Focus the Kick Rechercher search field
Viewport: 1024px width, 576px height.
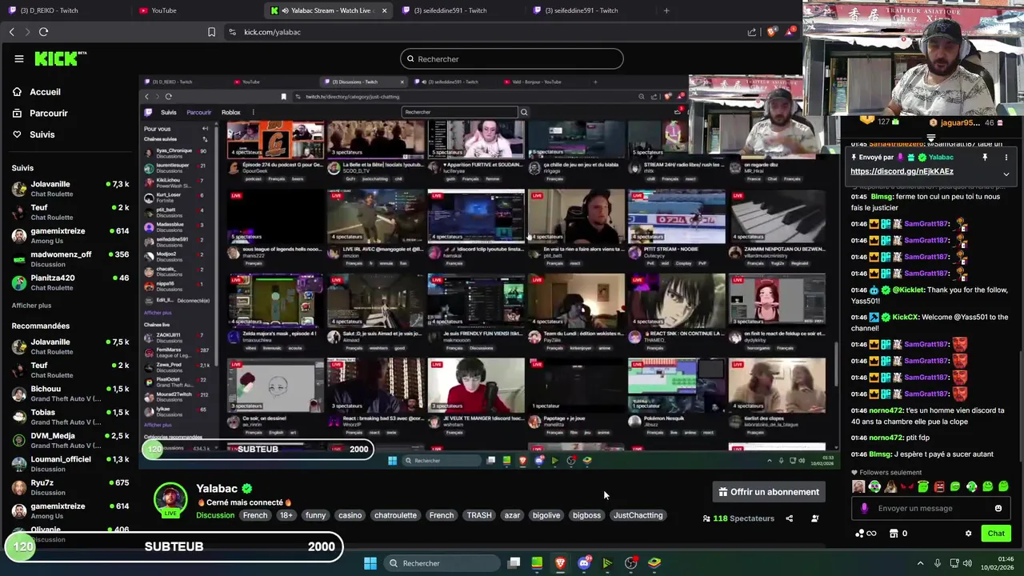pyautogui.click(x=512, y=58)
